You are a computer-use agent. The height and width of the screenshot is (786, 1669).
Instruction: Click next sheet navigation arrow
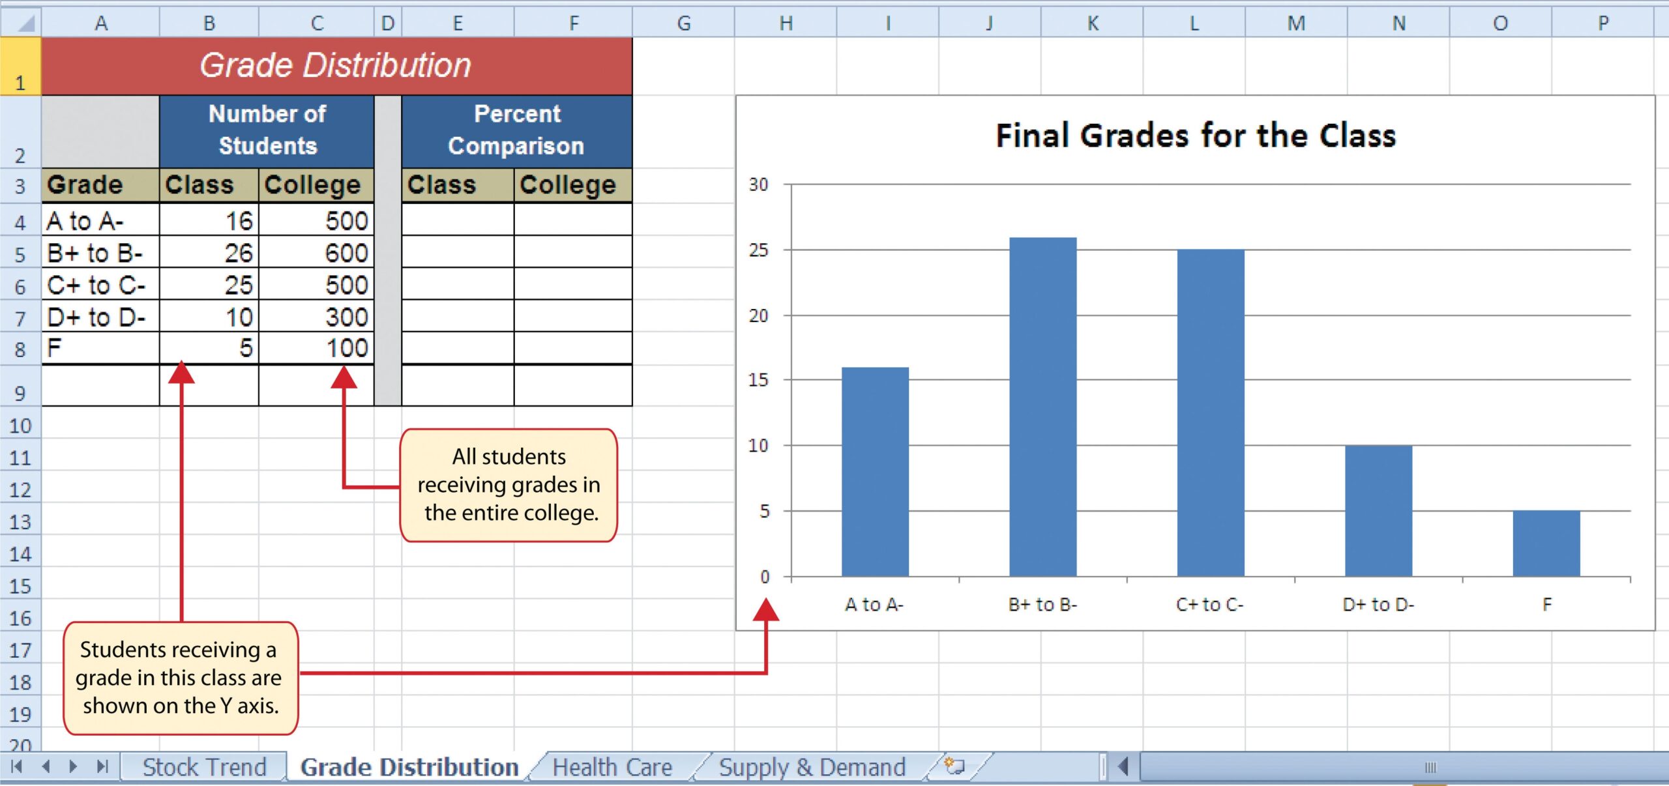click(73, 766)
